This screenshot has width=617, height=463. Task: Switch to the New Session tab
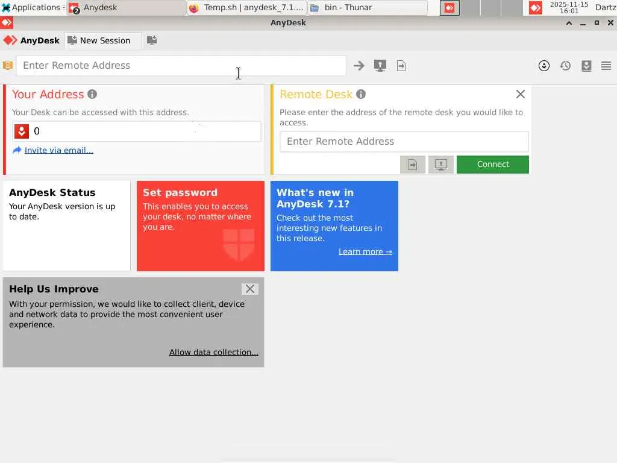click(102, 40)
